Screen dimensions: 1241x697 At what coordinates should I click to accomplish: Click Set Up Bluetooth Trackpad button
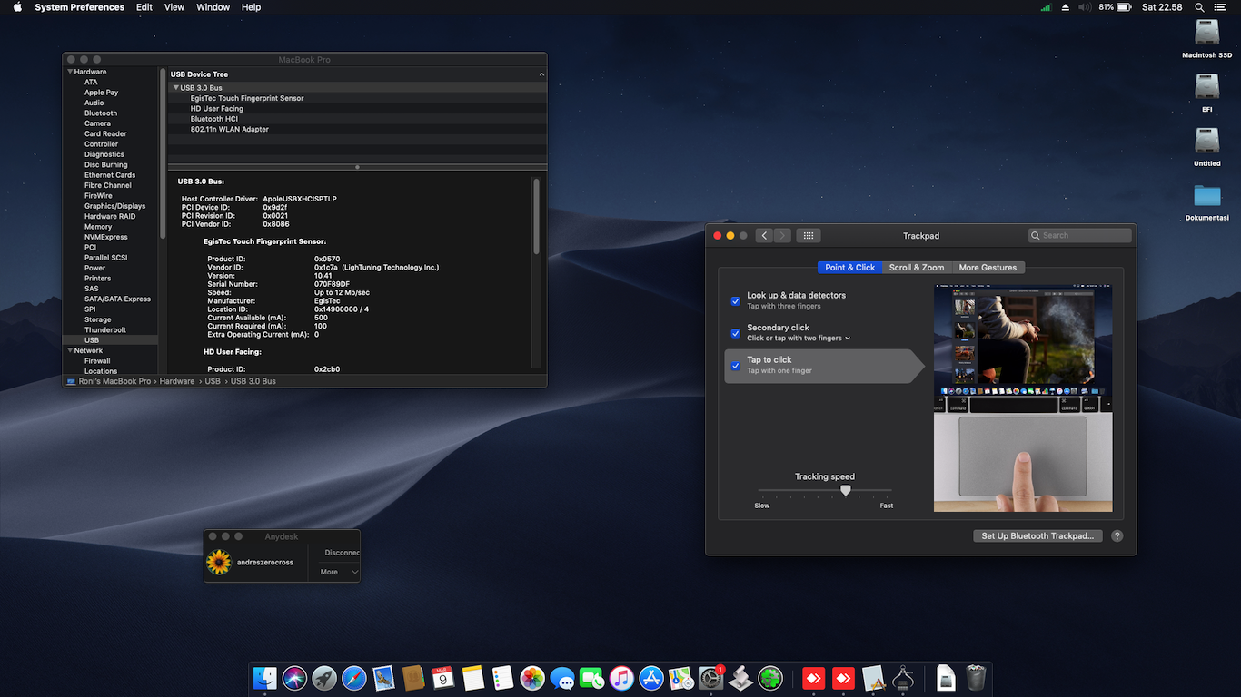point(1037,536)
